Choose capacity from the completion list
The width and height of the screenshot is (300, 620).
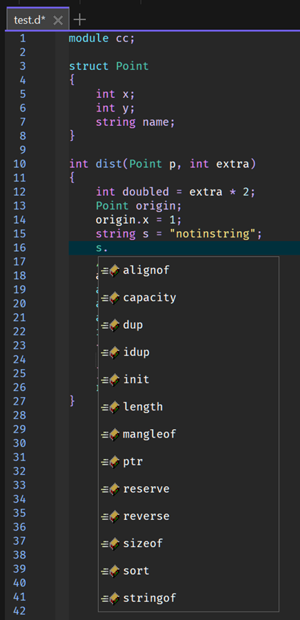pos(188,297)
